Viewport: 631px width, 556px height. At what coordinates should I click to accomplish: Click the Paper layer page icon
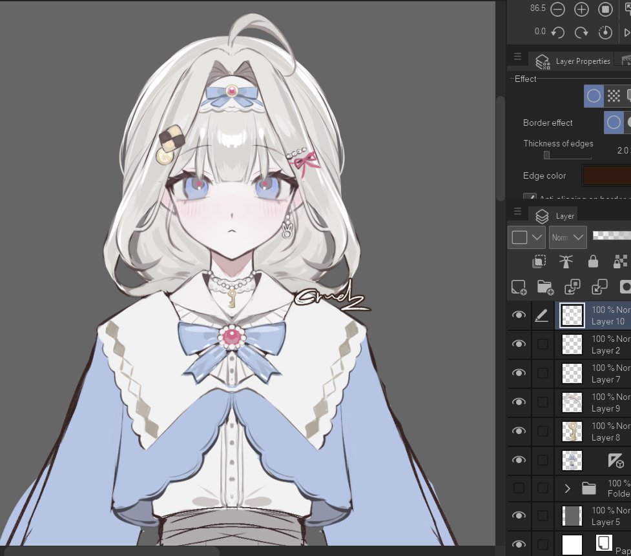pos(604,543)
